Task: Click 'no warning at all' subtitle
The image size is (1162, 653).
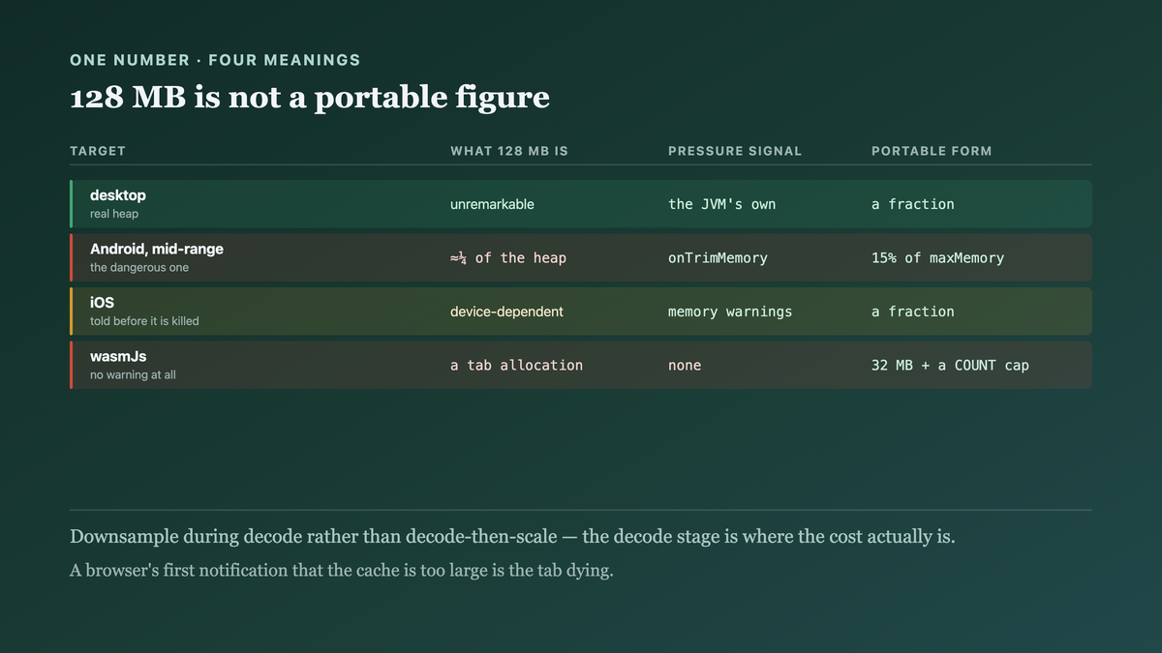Action: 133,374
